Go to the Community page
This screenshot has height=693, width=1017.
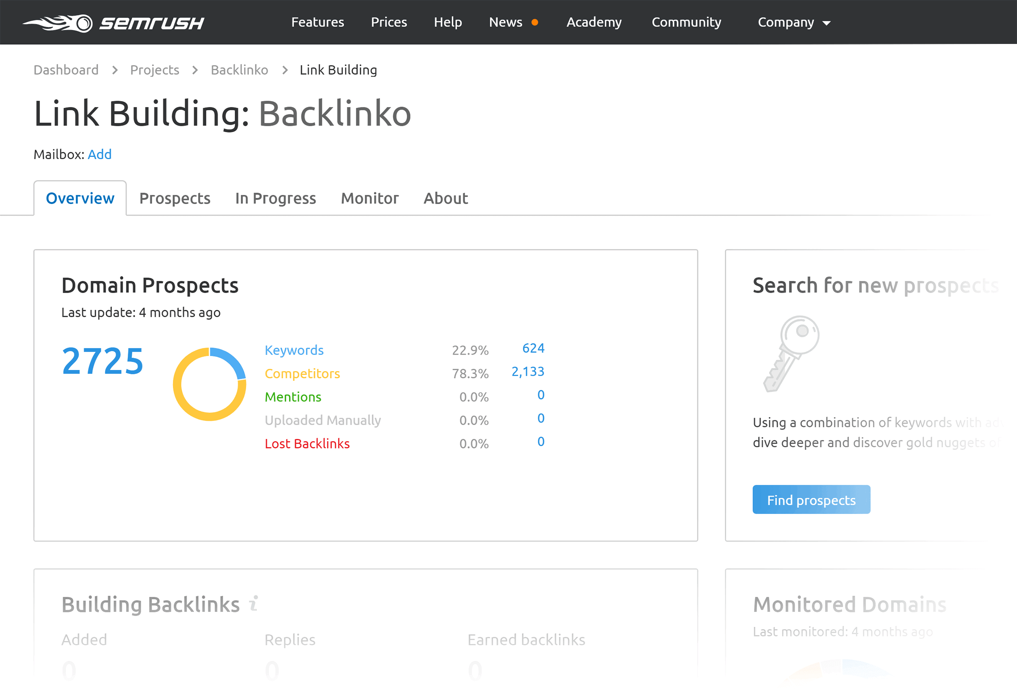tap(686, 22)
